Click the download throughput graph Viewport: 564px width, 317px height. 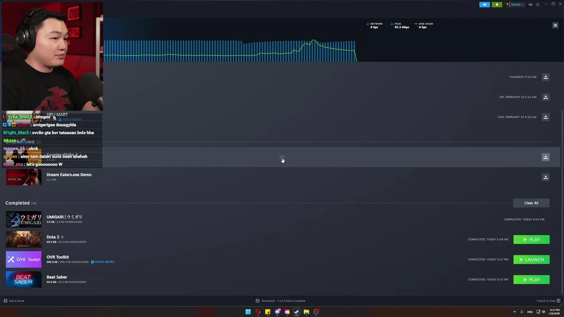(230, 51)
